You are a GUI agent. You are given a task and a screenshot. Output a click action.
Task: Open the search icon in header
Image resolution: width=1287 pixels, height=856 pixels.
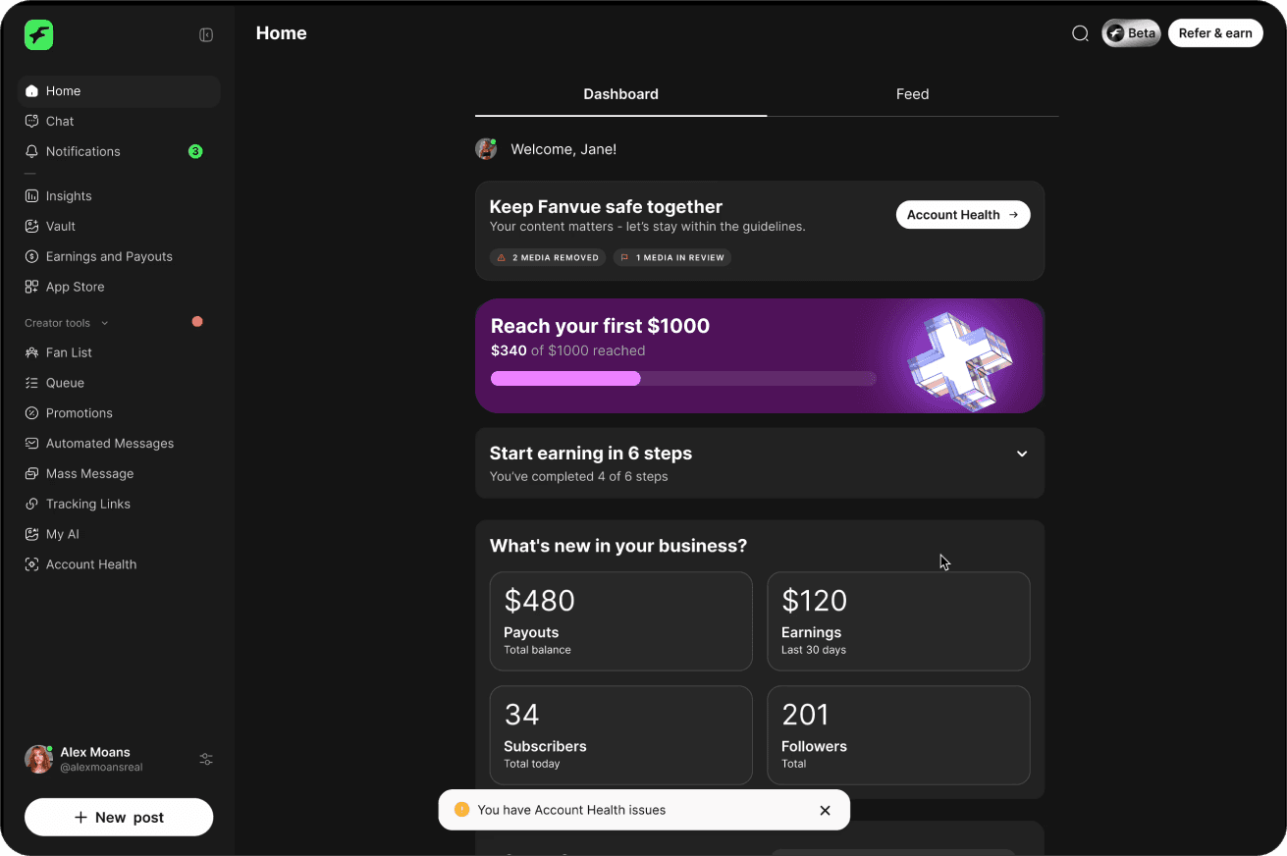pos(1080,33)
